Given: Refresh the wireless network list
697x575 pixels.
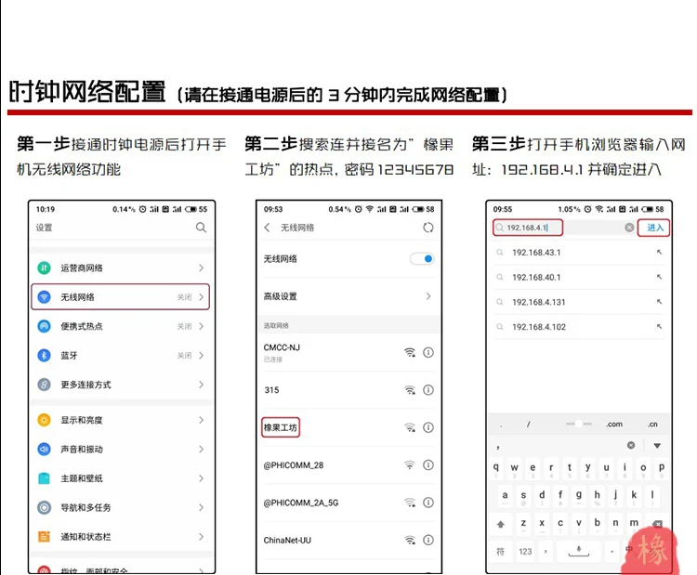Looking at the screenshot, I should (x=428, y=228).
